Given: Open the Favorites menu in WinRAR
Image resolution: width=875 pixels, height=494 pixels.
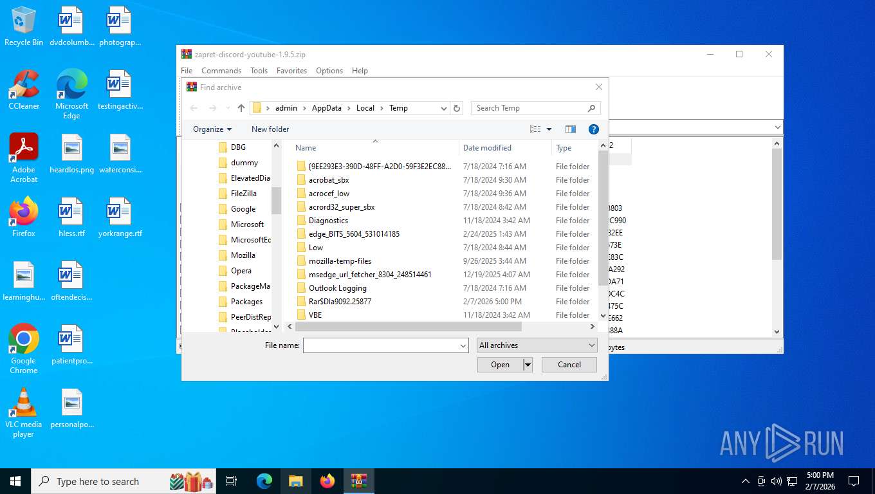Looking at the screenshot, I should [x=292, y=71].
